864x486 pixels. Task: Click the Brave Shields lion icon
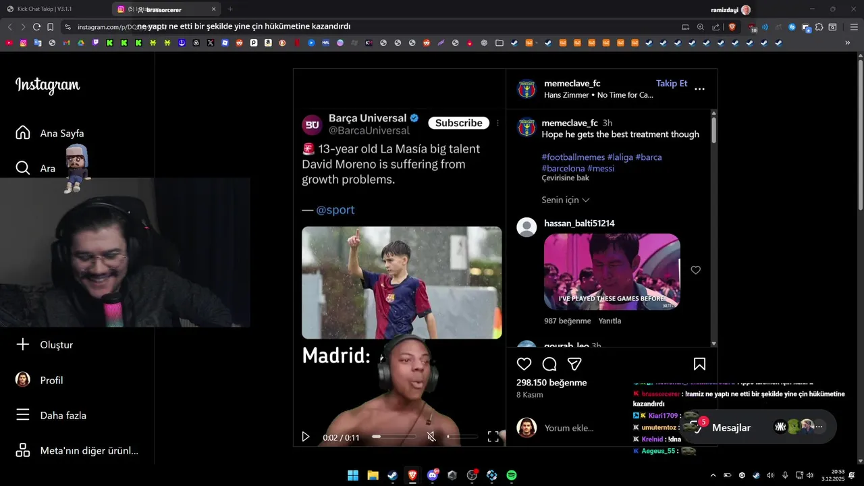(732, 27)
